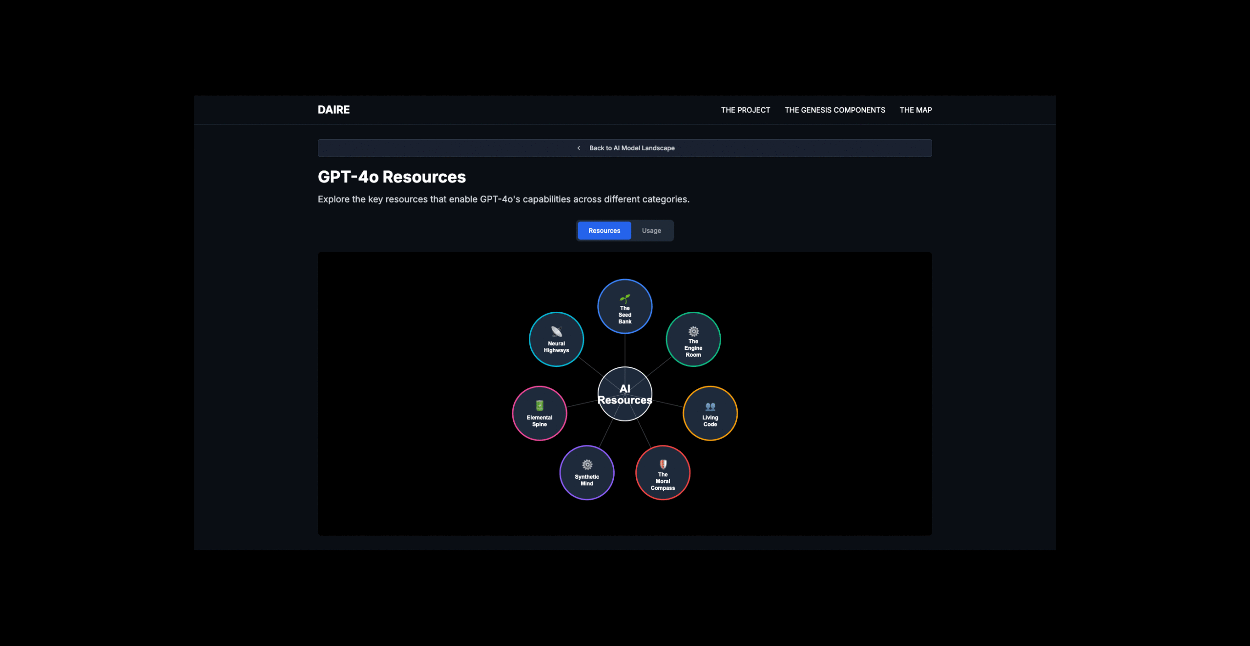Click Back to AI Model Landscape button
Viewport: 1250px width, 646px height.
[x=631, y=148]
